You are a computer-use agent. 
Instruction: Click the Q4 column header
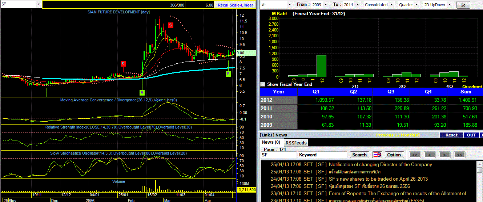428,92
